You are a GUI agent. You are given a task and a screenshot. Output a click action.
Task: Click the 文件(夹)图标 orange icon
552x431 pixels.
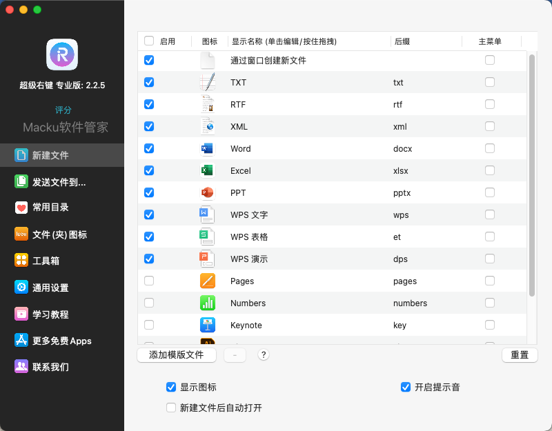tap(21, 234)
